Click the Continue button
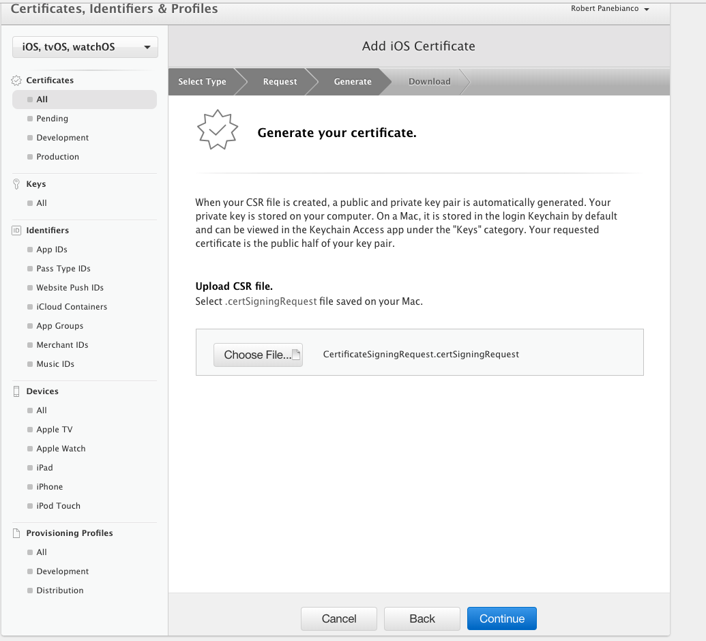Viewport: 706px width, 641px height. (501, 618)
